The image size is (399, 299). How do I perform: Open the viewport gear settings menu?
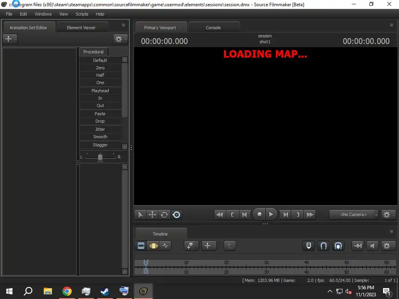[388, 215]
